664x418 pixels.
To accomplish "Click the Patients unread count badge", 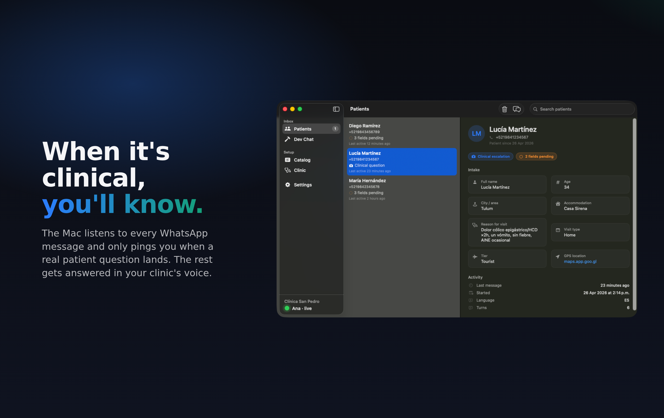I will pyautogui.click(x=335, y=129).
